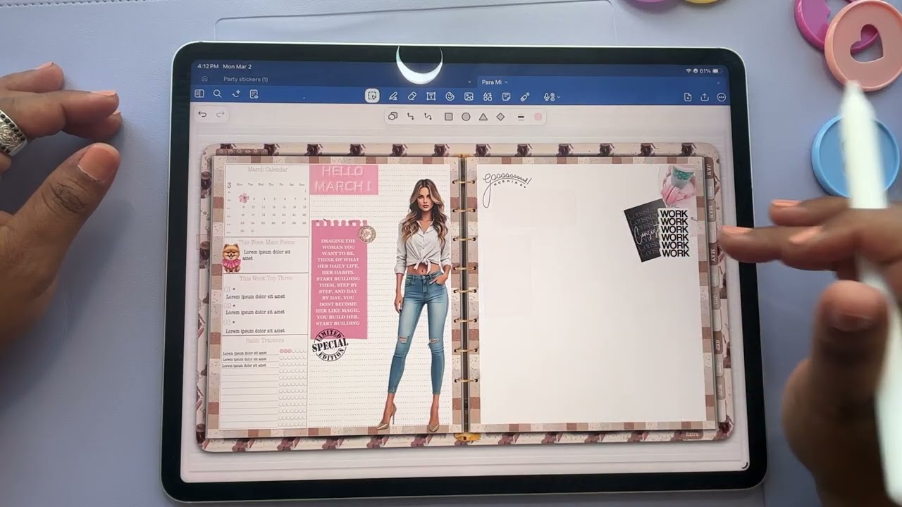Tap the 4:12 PM clock
This screenshot has width=902, height=507.
coord(209,67)
